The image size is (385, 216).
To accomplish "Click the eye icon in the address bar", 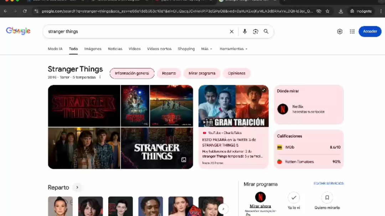I will pos(318,11).
